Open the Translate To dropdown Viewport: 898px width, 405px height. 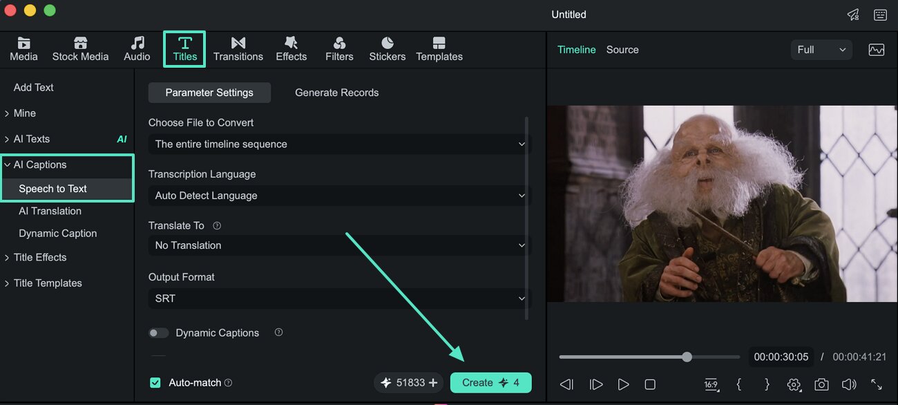(x=339, y=245)
